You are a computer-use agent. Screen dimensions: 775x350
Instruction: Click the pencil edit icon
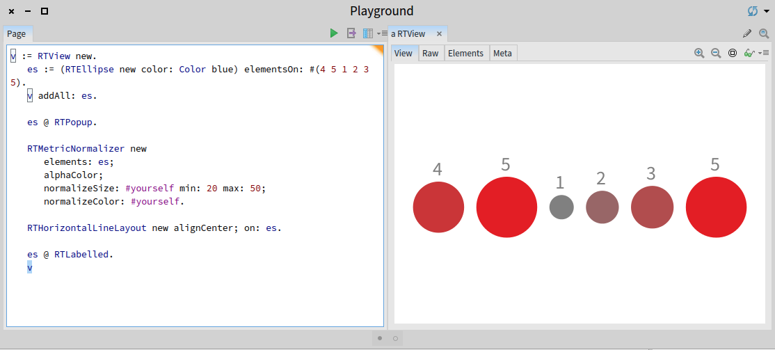[x=747, y=33]
